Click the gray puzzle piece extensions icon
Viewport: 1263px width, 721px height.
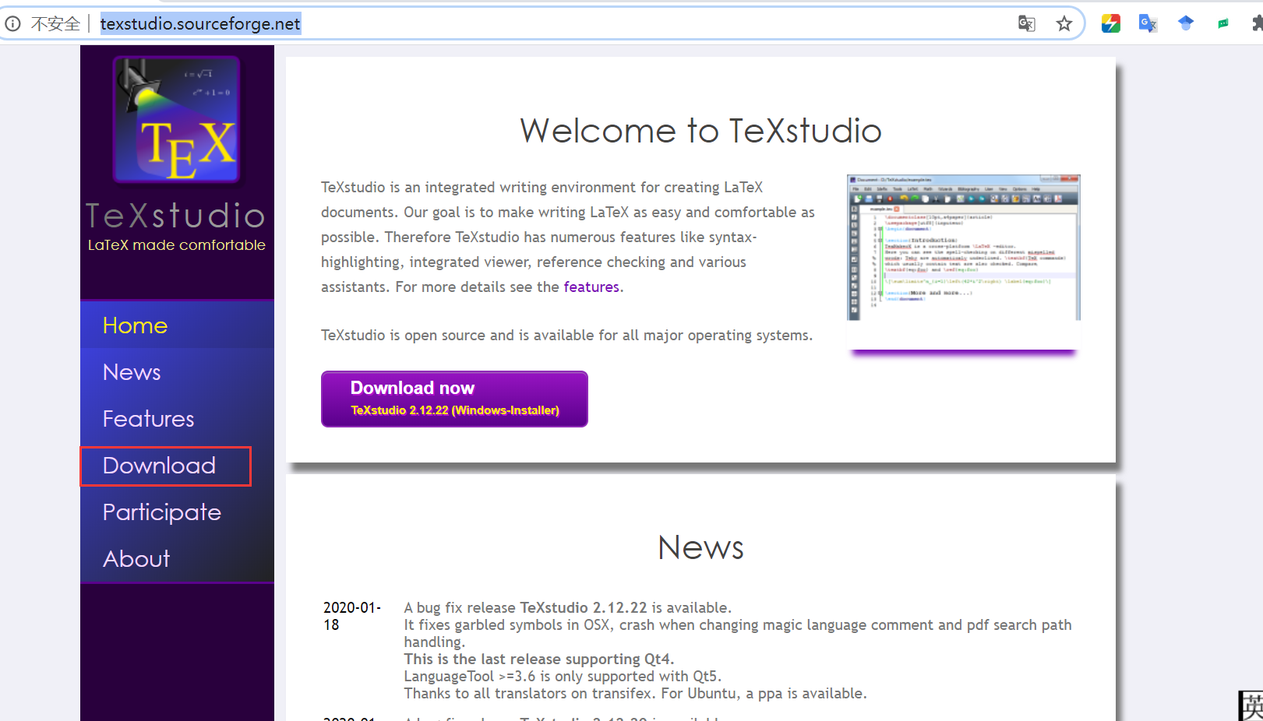click(1255, 23)
